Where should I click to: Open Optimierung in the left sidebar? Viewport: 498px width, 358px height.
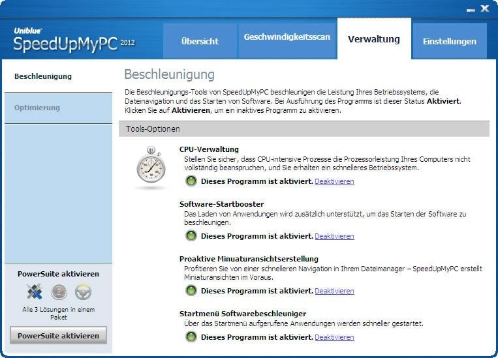point(59,108)
